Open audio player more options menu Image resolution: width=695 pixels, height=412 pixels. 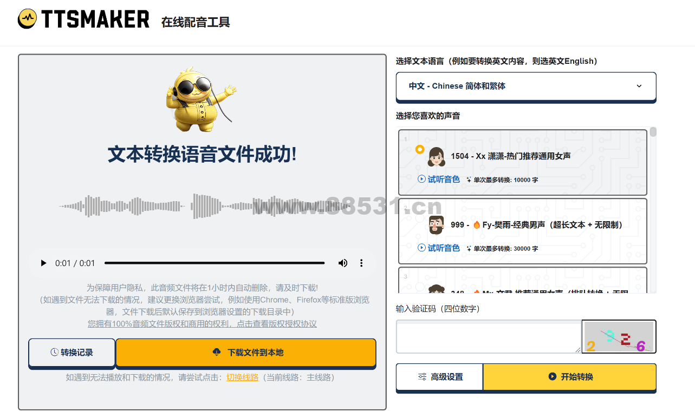pyautogui.click(x=361, y=263)
